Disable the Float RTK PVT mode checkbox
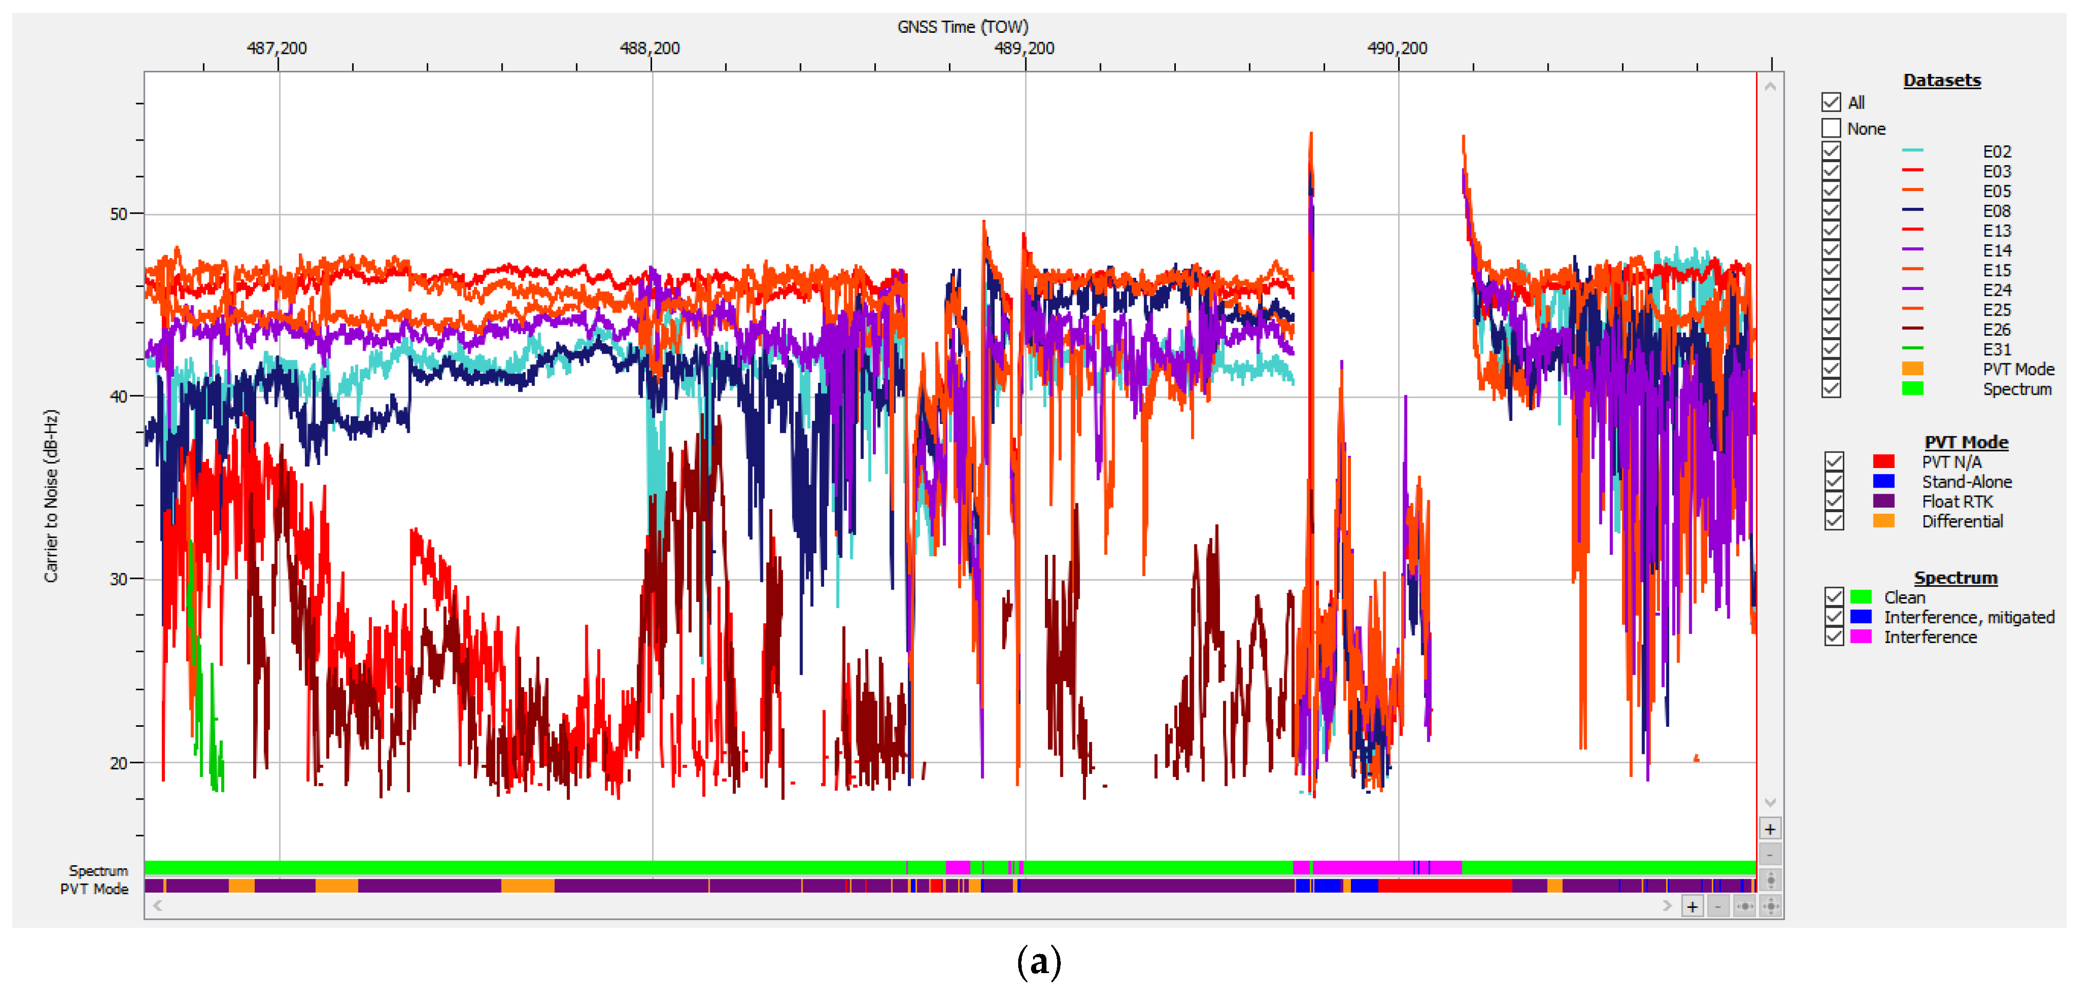Image resolution: width=2079 pixels, height=990 pixels. coord(1834,501)
